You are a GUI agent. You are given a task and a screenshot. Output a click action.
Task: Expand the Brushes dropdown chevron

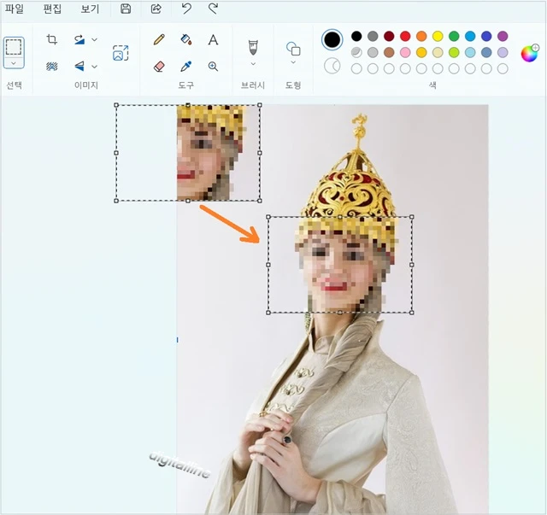click(x=253, y=64)
